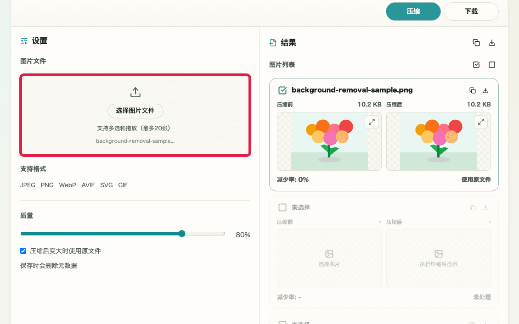The width and height of the screenshot is (519, 324).
Task: Download icon for background-removal-sample.png
Action: coord(485,90)
